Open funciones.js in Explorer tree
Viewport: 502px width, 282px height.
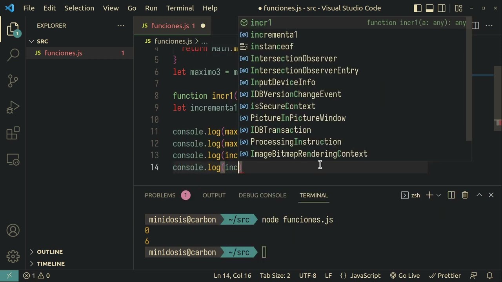coord(80,53)
